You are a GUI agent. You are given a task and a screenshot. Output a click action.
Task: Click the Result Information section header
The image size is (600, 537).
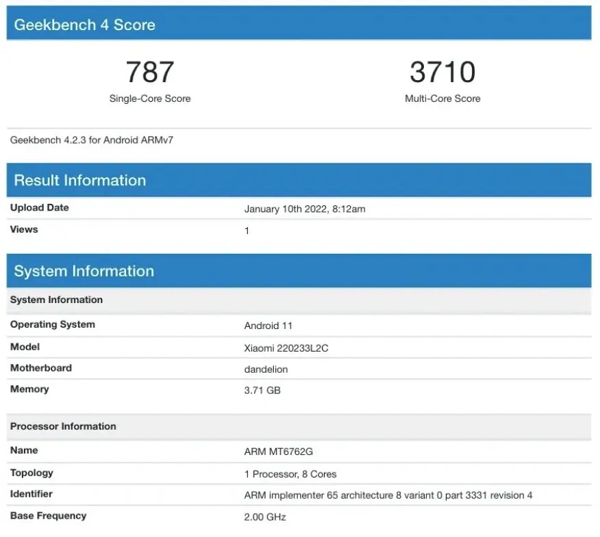click(299, 180)
